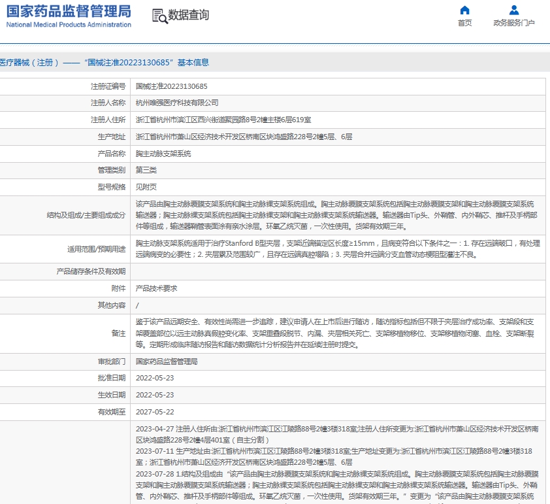
Task: Select the 2023-07-11 change record entry
Action: [334, 457]
